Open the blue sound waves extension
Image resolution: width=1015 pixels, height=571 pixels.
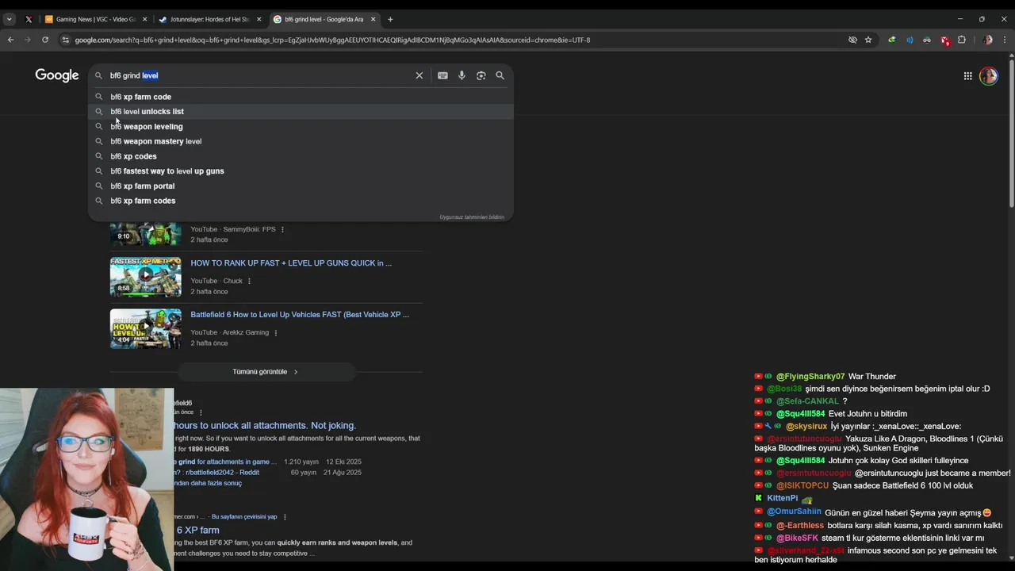[910, 40]
